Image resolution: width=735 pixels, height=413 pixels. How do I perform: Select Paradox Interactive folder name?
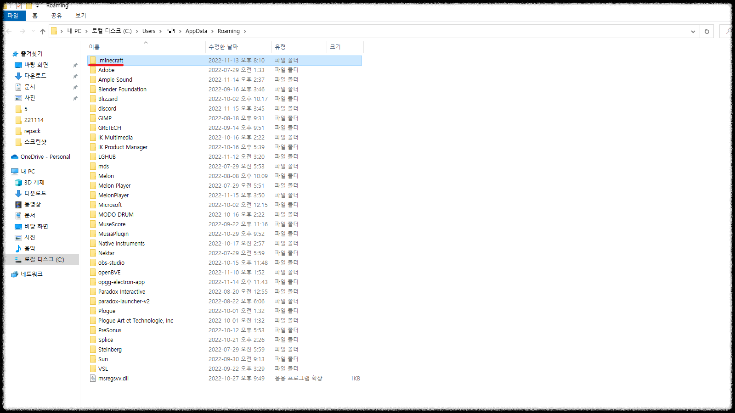coord(122,291)
